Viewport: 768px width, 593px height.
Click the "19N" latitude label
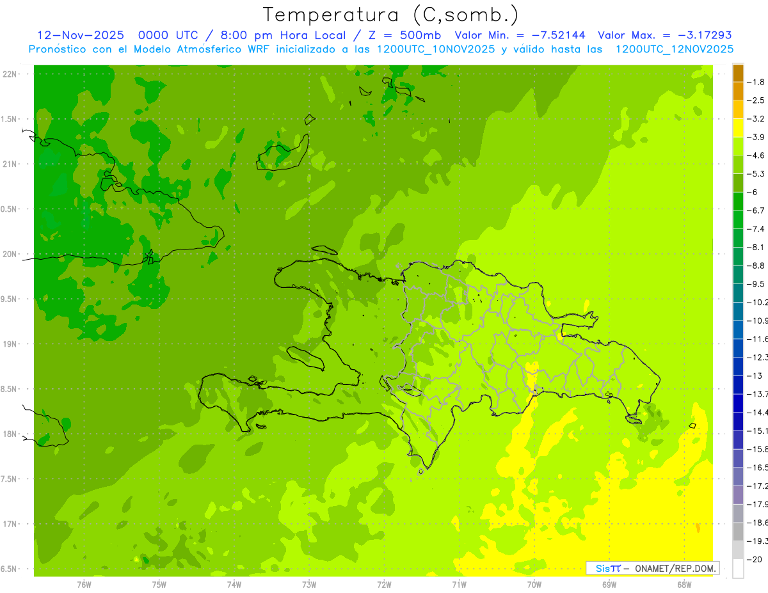(x=10, y=344)
